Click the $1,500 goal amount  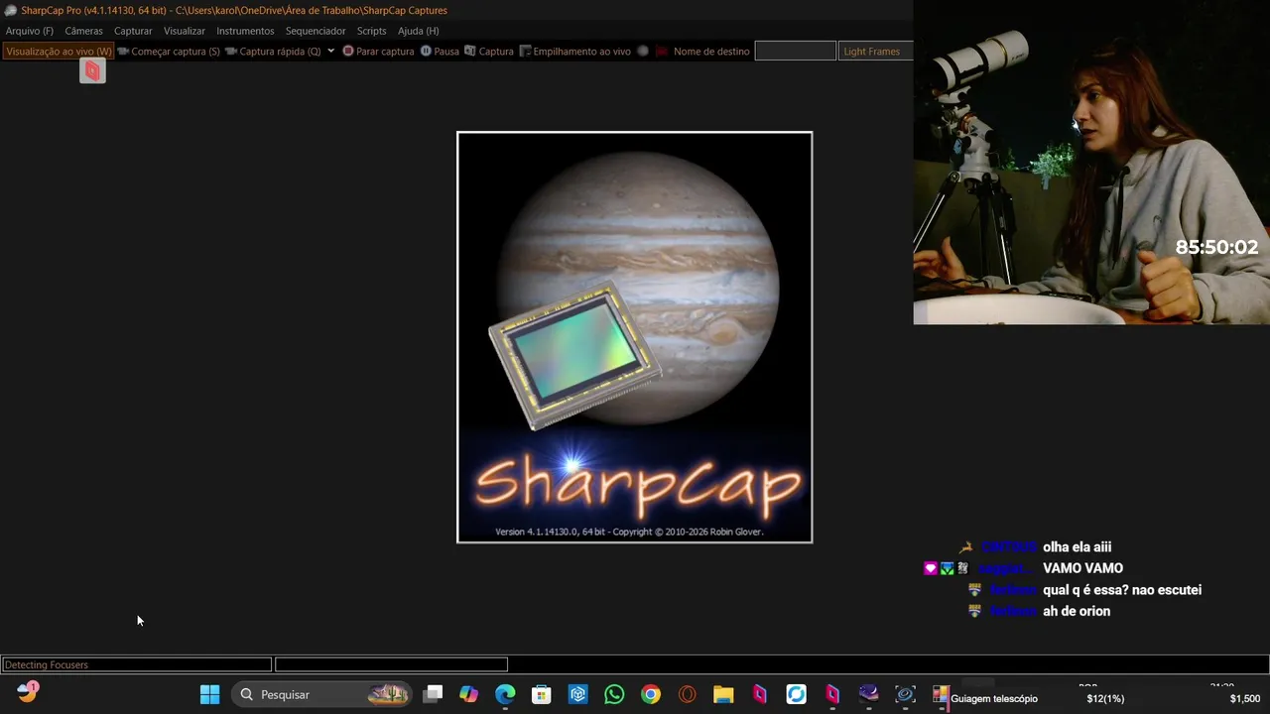point(1245,699)
